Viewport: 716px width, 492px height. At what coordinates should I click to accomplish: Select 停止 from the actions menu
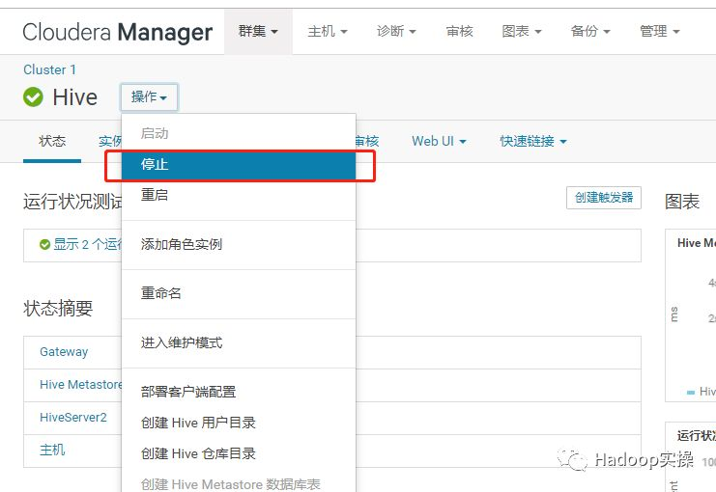click(x=239, y=164)
